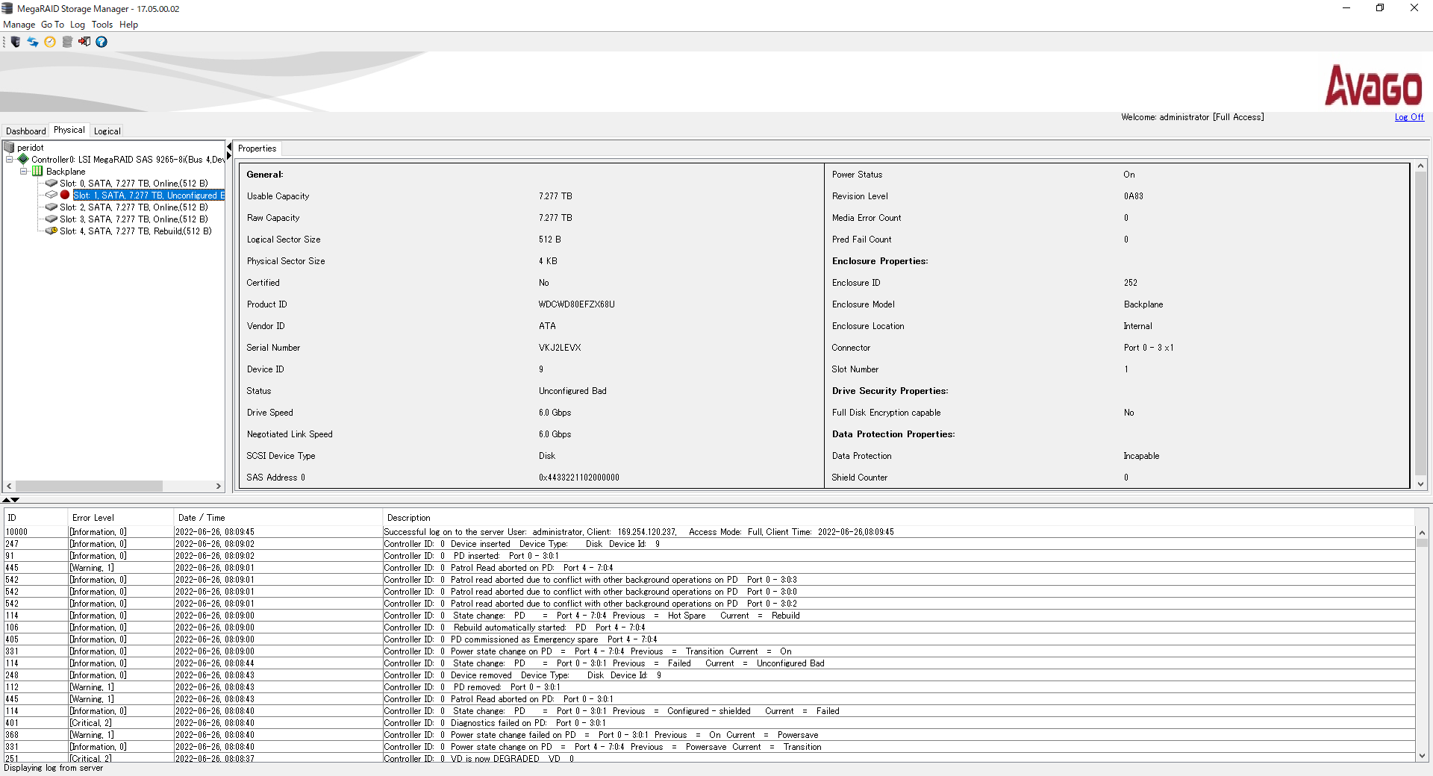Screen dimensions: 1433x776
Task: Click log scrollbar down arrow
Action: 1422,755
